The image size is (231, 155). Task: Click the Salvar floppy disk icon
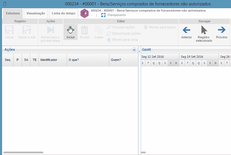9,30
